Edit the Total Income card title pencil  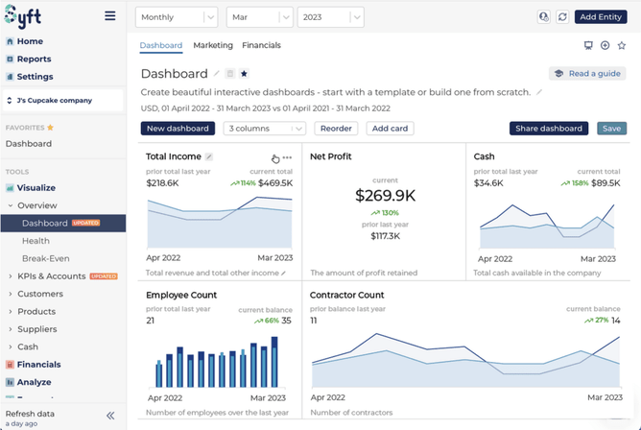pos(210,156)
